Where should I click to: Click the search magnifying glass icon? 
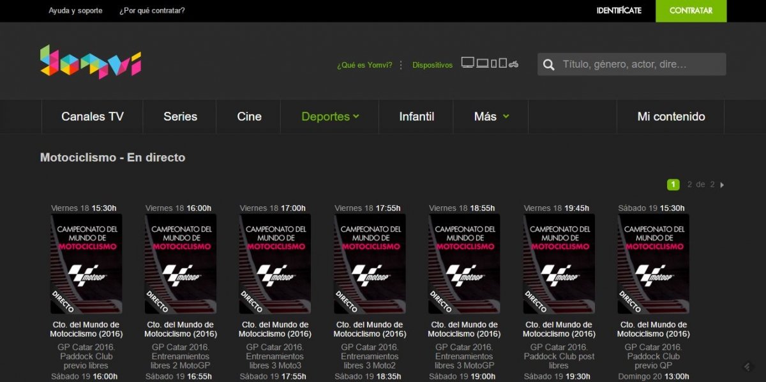pyautogui.click(x=548, y=65)
